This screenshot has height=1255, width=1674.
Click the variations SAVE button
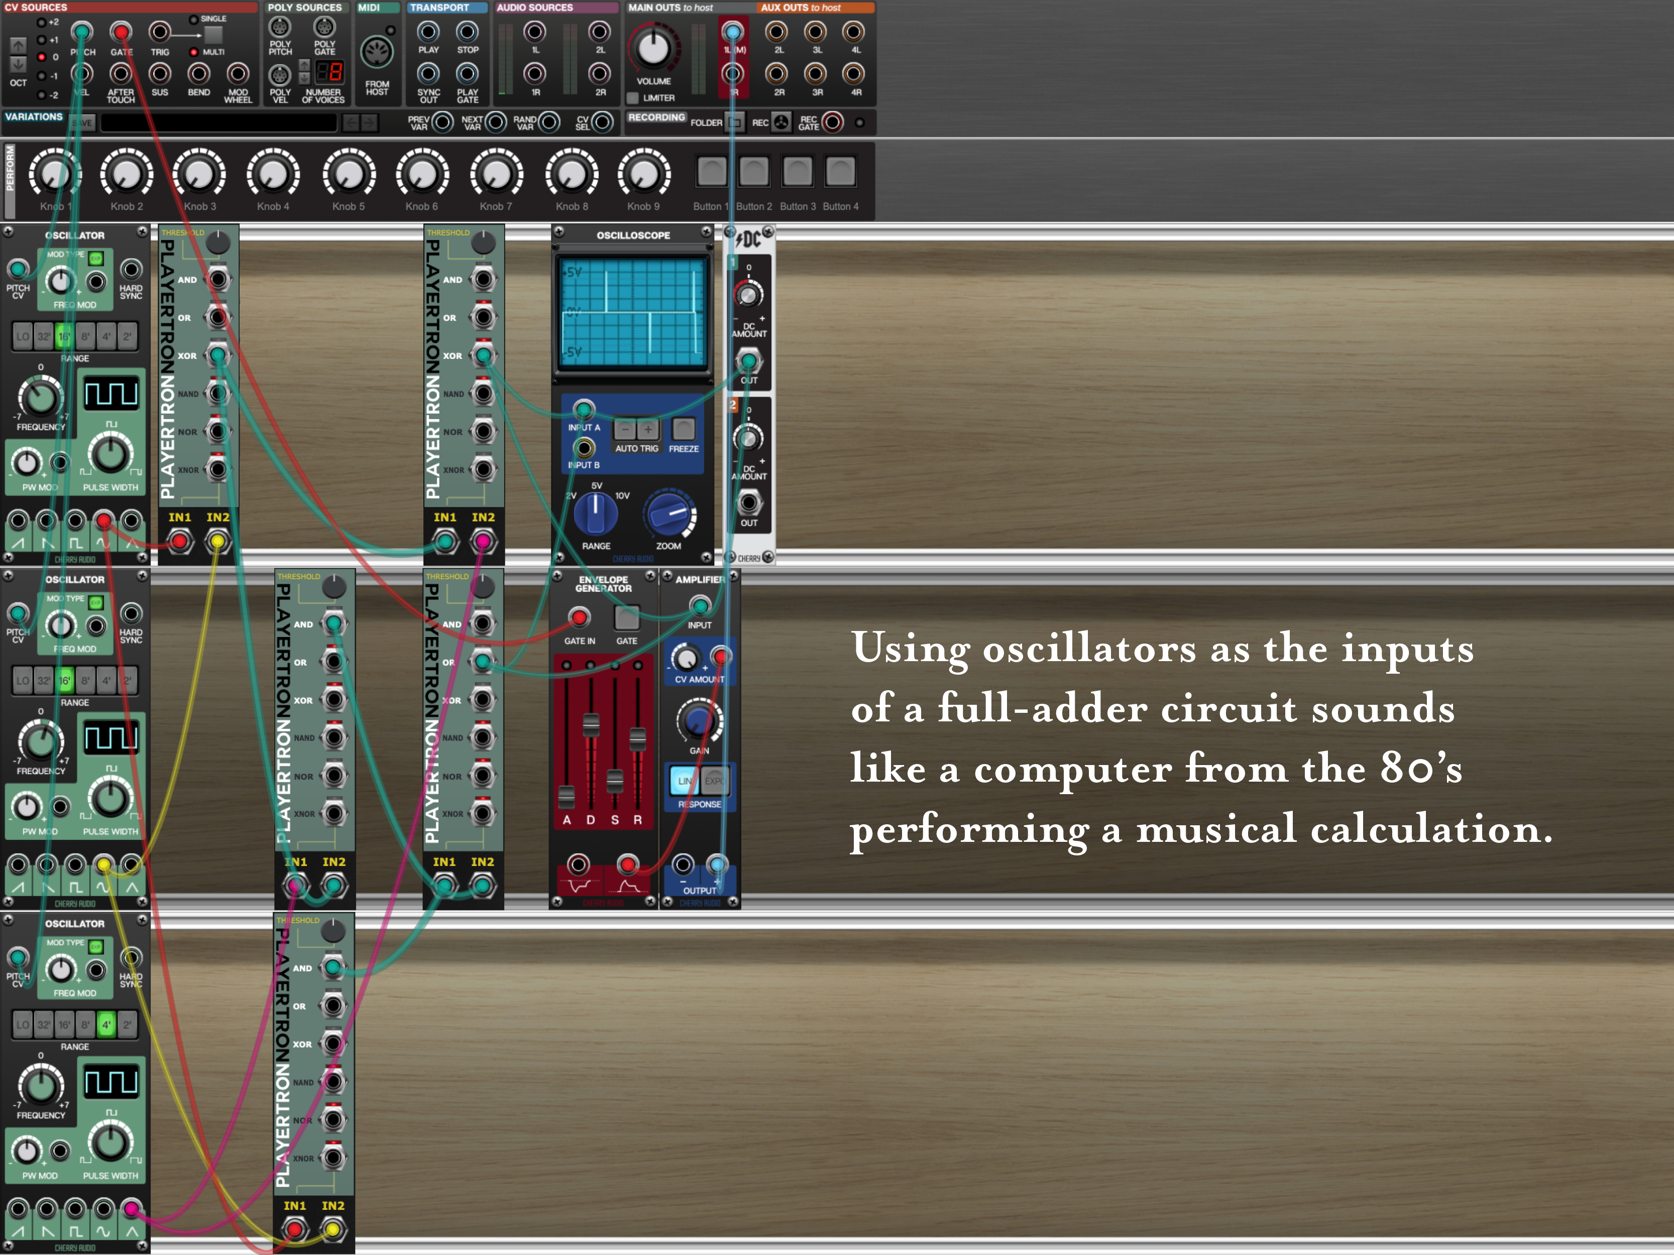(x=82, y=122)
